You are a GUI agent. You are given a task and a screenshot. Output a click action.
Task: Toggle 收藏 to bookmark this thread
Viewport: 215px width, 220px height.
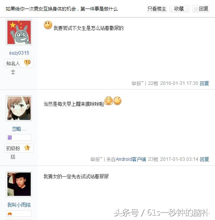pos(179,9)
